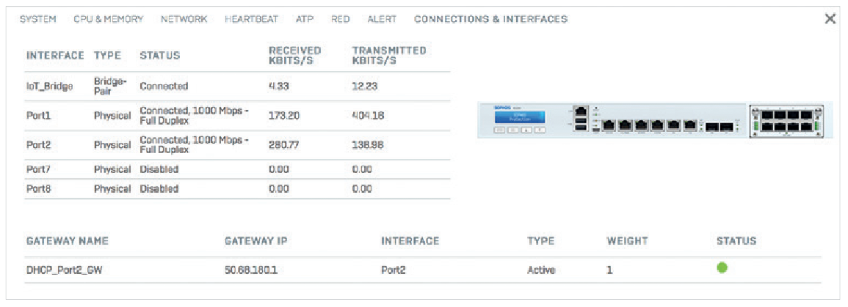Click the disabled Port7 interface row
The image size is (848, 307).
237,169
